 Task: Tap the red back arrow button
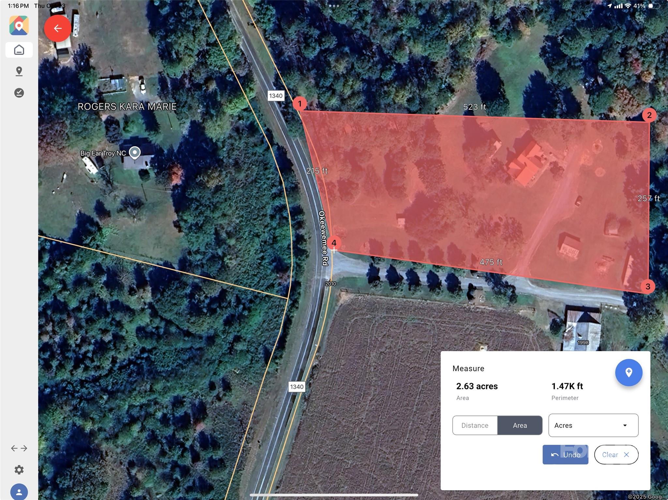coord(58,28)
